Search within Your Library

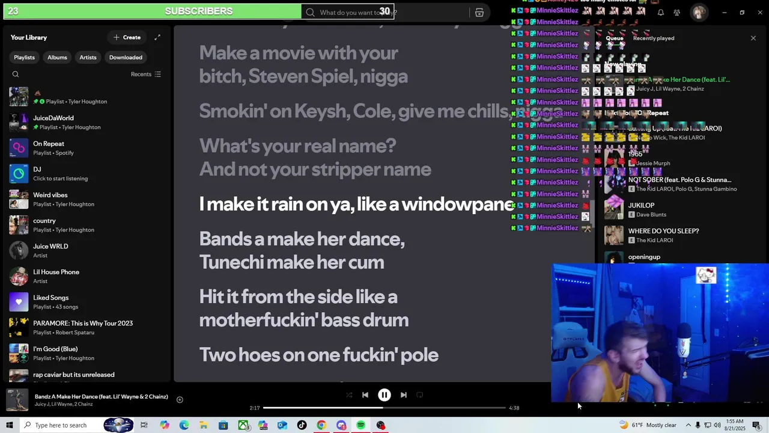(x=16, y=75)
